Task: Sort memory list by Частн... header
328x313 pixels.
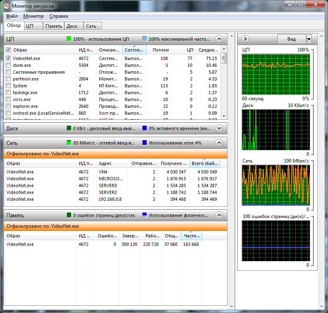Action: point(192,236)
